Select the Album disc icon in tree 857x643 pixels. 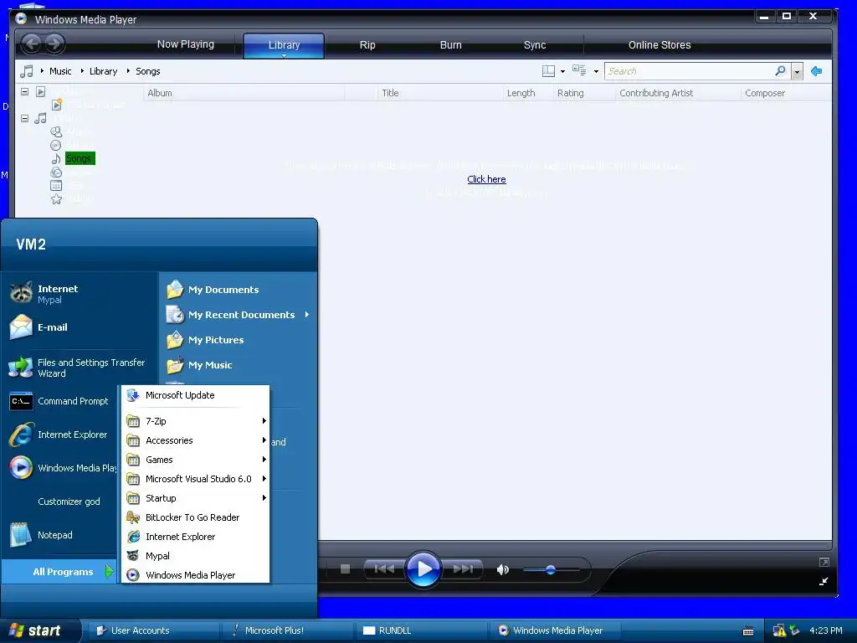(56, 146)
